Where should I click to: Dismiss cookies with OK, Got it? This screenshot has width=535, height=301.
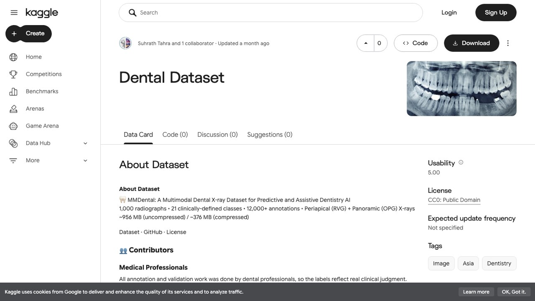(514, 292)
